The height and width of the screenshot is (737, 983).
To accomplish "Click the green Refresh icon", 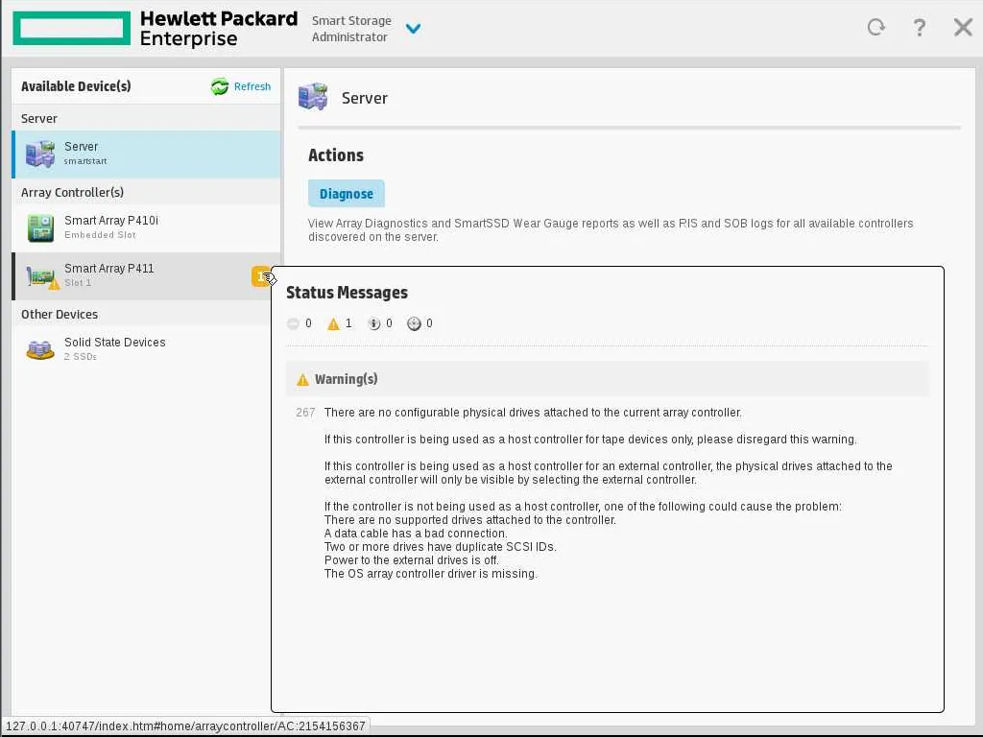I will tap(220, 86).
